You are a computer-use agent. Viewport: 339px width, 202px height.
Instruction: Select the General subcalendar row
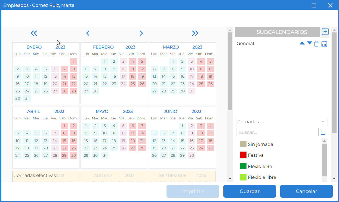(x=282, y=44)
